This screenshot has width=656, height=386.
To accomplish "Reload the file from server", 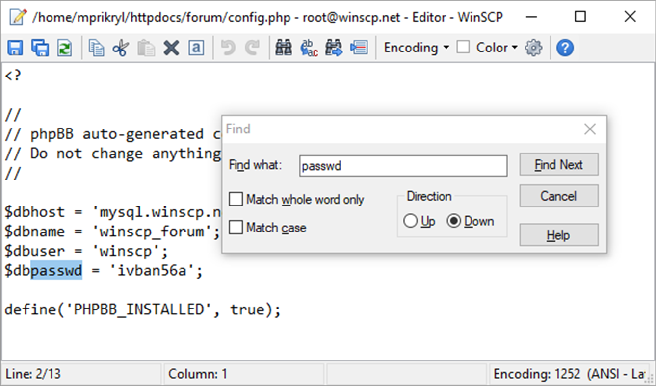I will point(65,47).
